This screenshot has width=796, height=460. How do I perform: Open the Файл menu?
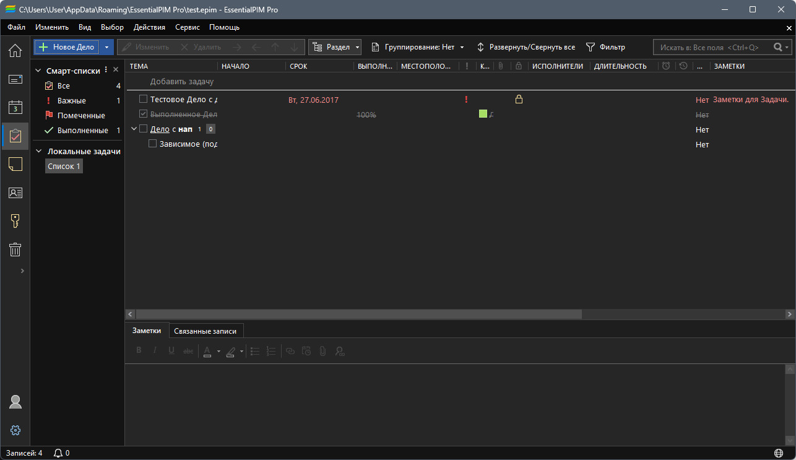click(x=17, y=27)
